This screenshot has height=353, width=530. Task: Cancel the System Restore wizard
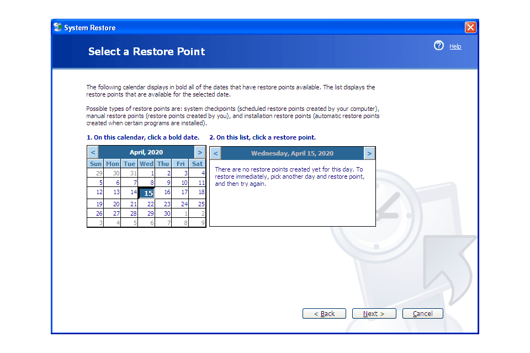coord(422,314)
